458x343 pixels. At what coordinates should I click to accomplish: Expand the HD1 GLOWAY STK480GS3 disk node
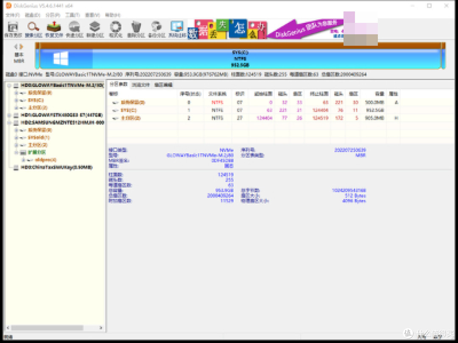(x=9, y=115)
